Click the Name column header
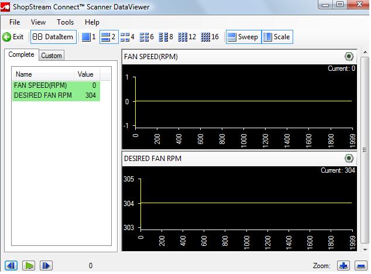Screen dimensions: 371x274 43,74
